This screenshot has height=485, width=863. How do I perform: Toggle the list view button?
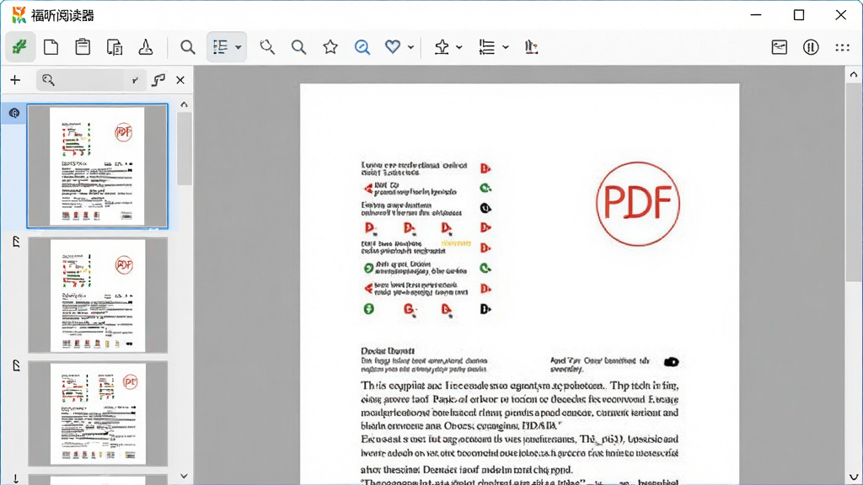(220, 47)
